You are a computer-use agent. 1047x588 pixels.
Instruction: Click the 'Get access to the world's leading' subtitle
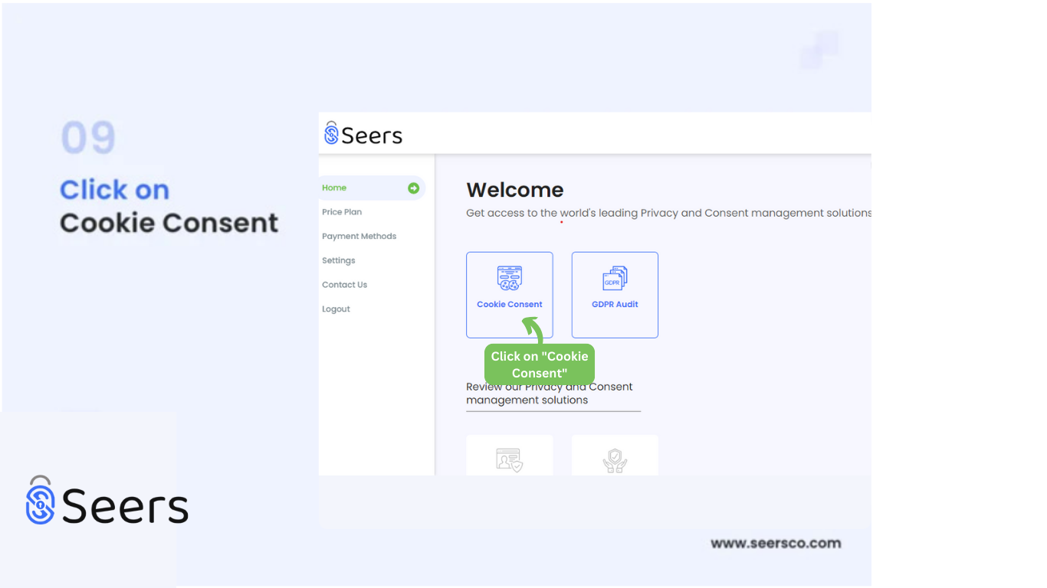point(668,213)
